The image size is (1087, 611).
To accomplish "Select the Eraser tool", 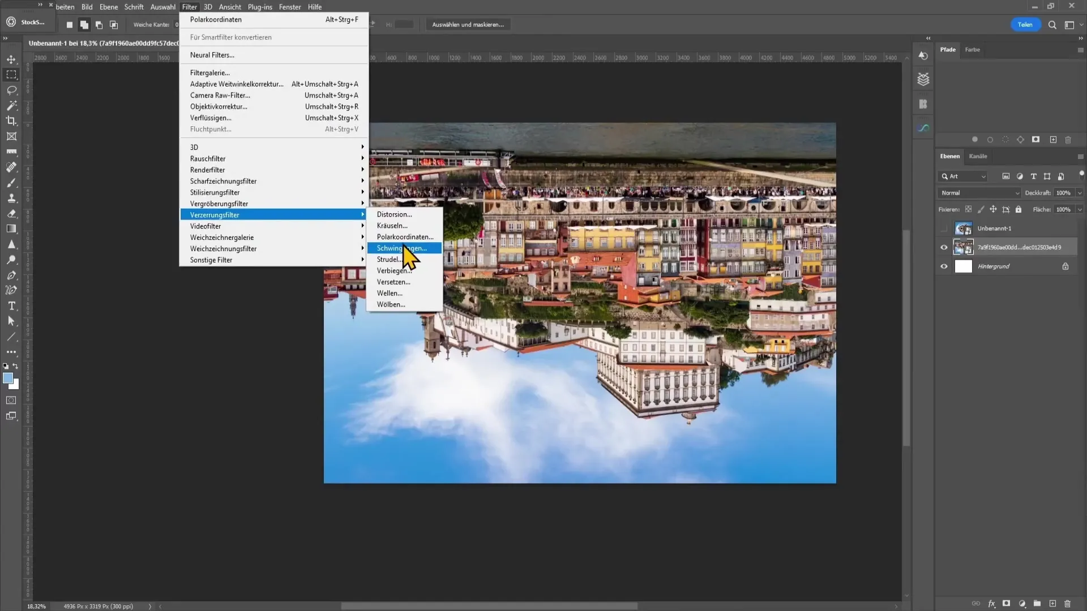I will pos(11,213).
